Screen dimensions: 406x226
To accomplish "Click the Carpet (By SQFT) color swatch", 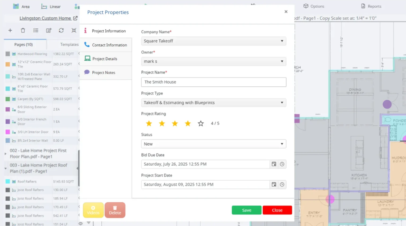I will point(8,99).
